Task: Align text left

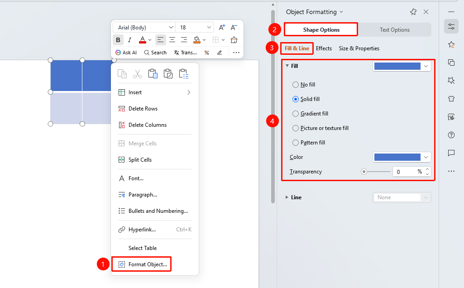Action: [x=160, y=40]
